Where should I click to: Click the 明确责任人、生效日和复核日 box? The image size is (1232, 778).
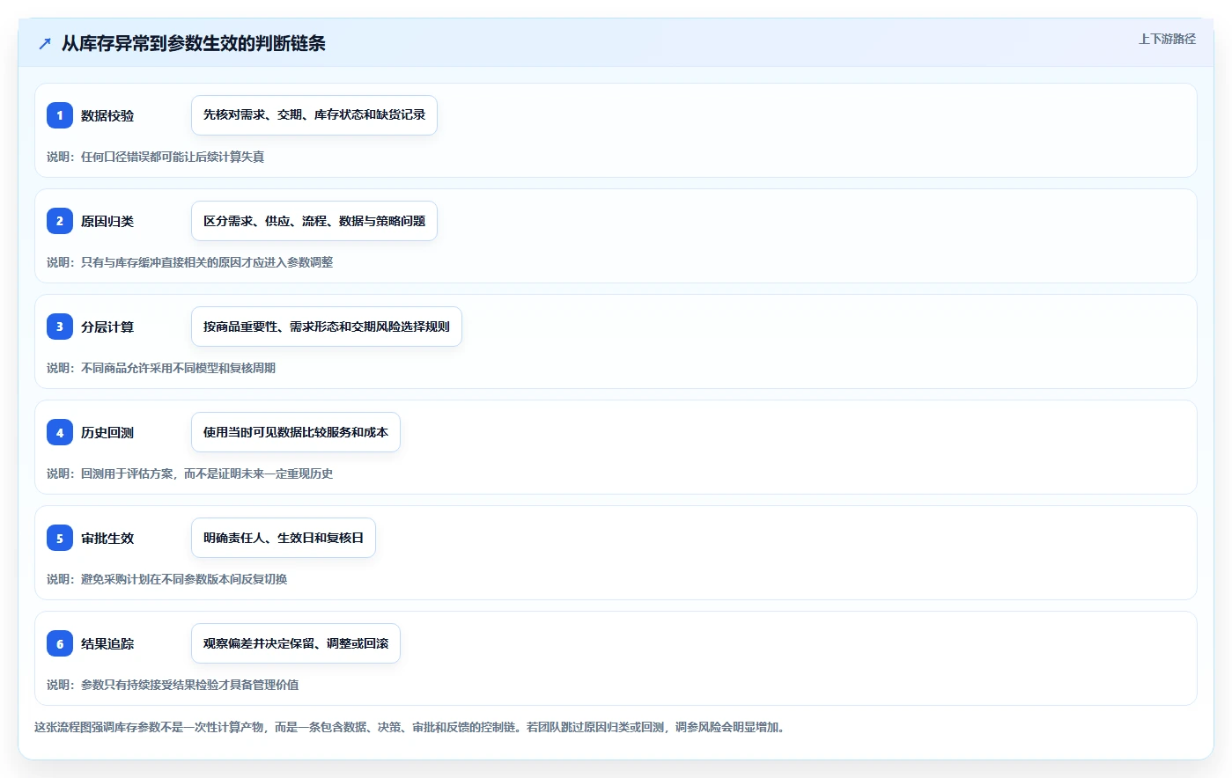[284, 538]
